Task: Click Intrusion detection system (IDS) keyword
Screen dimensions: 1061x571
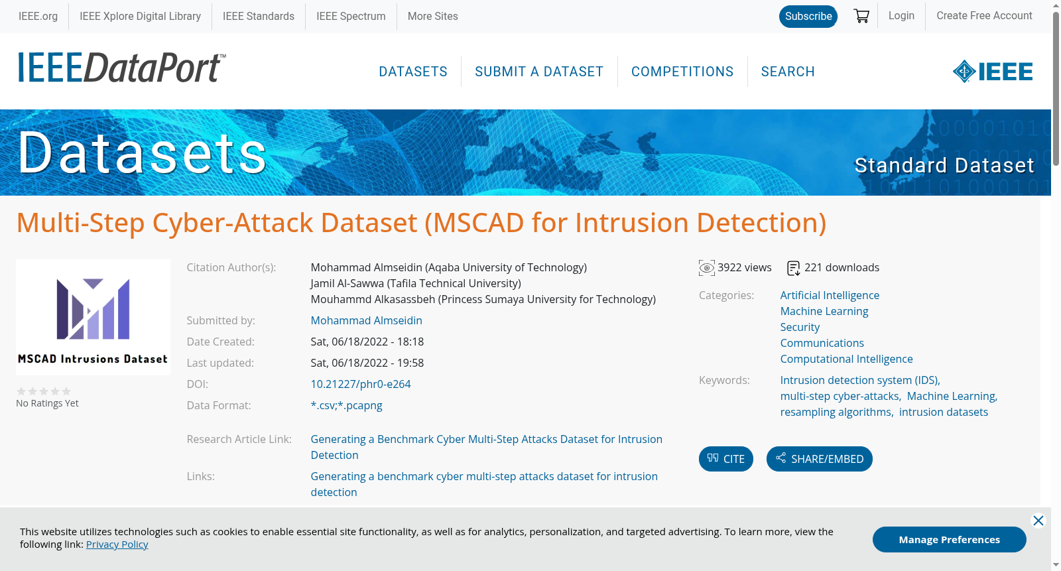Action: (859, 380)
